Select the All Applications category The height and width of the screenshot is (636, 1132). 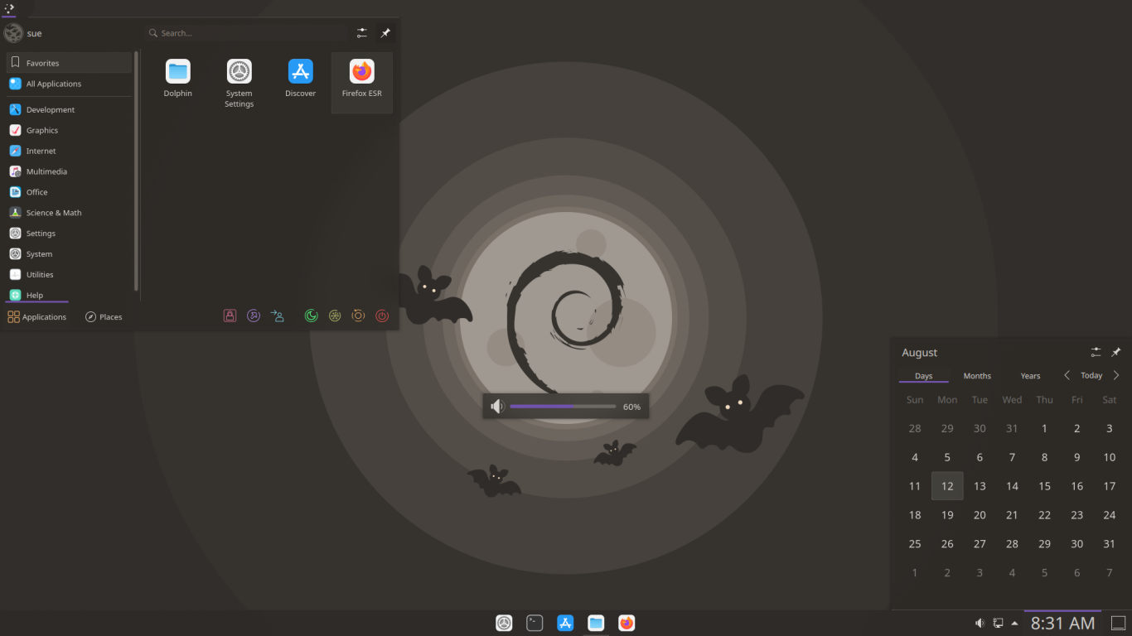tap(69, 84)
